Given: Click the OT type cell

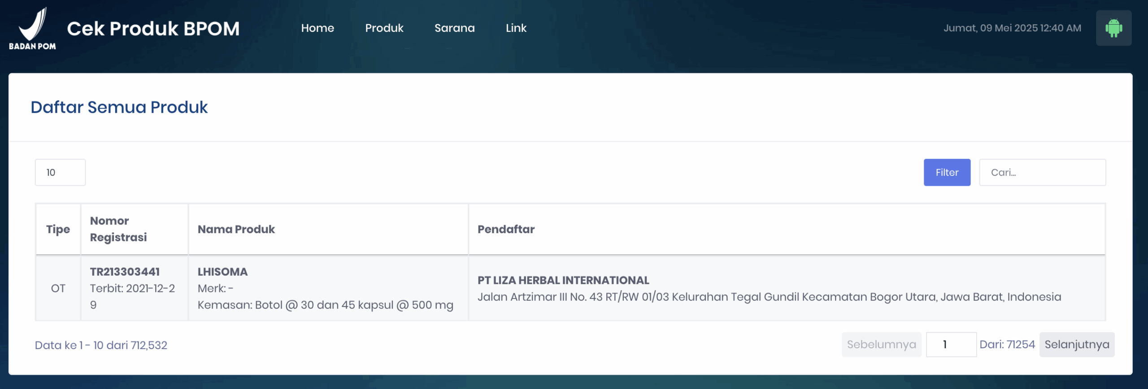Looking at the screenshot, I should 58,288.
